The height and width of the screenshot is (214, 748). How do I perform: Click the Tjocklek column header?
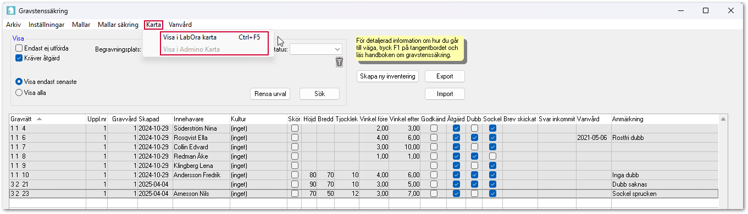pyautogui.click(x=346, y=119)
